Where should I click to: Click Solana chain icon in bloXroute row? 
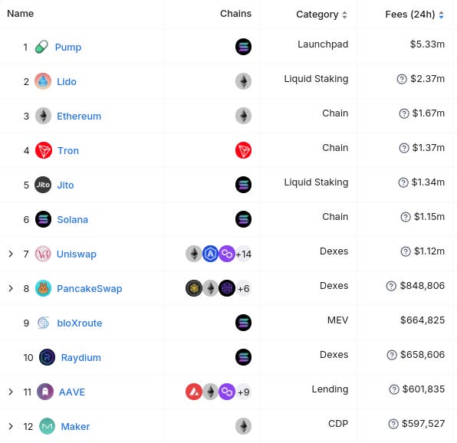[x=243, y=323]
